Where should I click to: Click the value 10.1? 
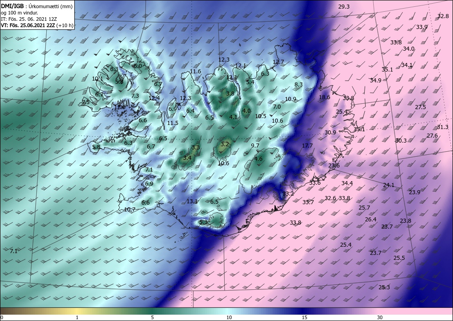click(x=97, y=78)
